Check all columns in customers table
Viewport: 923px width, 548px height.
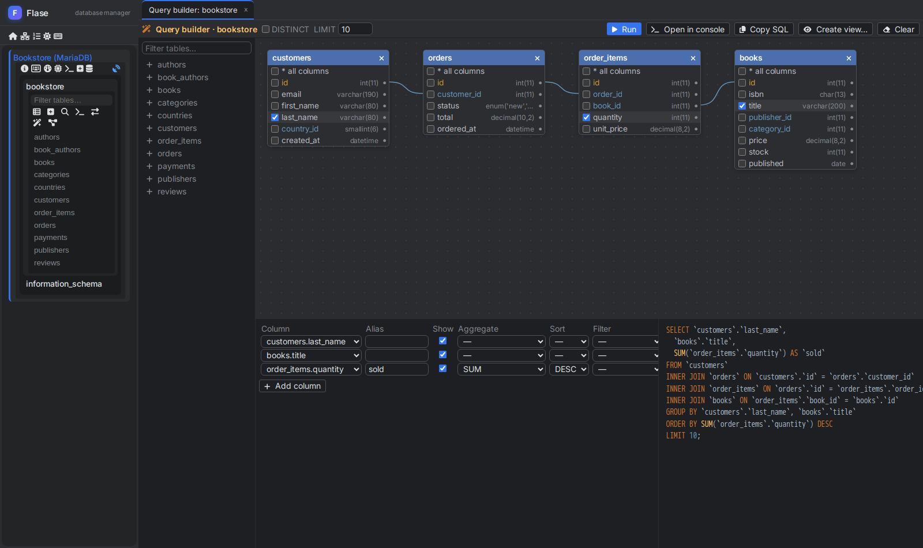275,72
